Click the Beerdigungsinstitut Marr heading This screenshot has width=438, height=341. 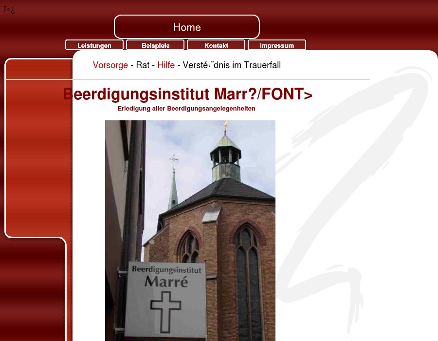187,94
